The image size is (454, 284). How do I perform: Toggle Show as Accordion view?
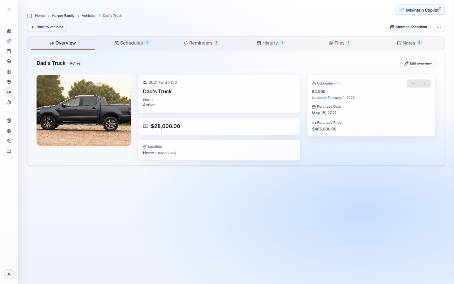click(408, 27)
